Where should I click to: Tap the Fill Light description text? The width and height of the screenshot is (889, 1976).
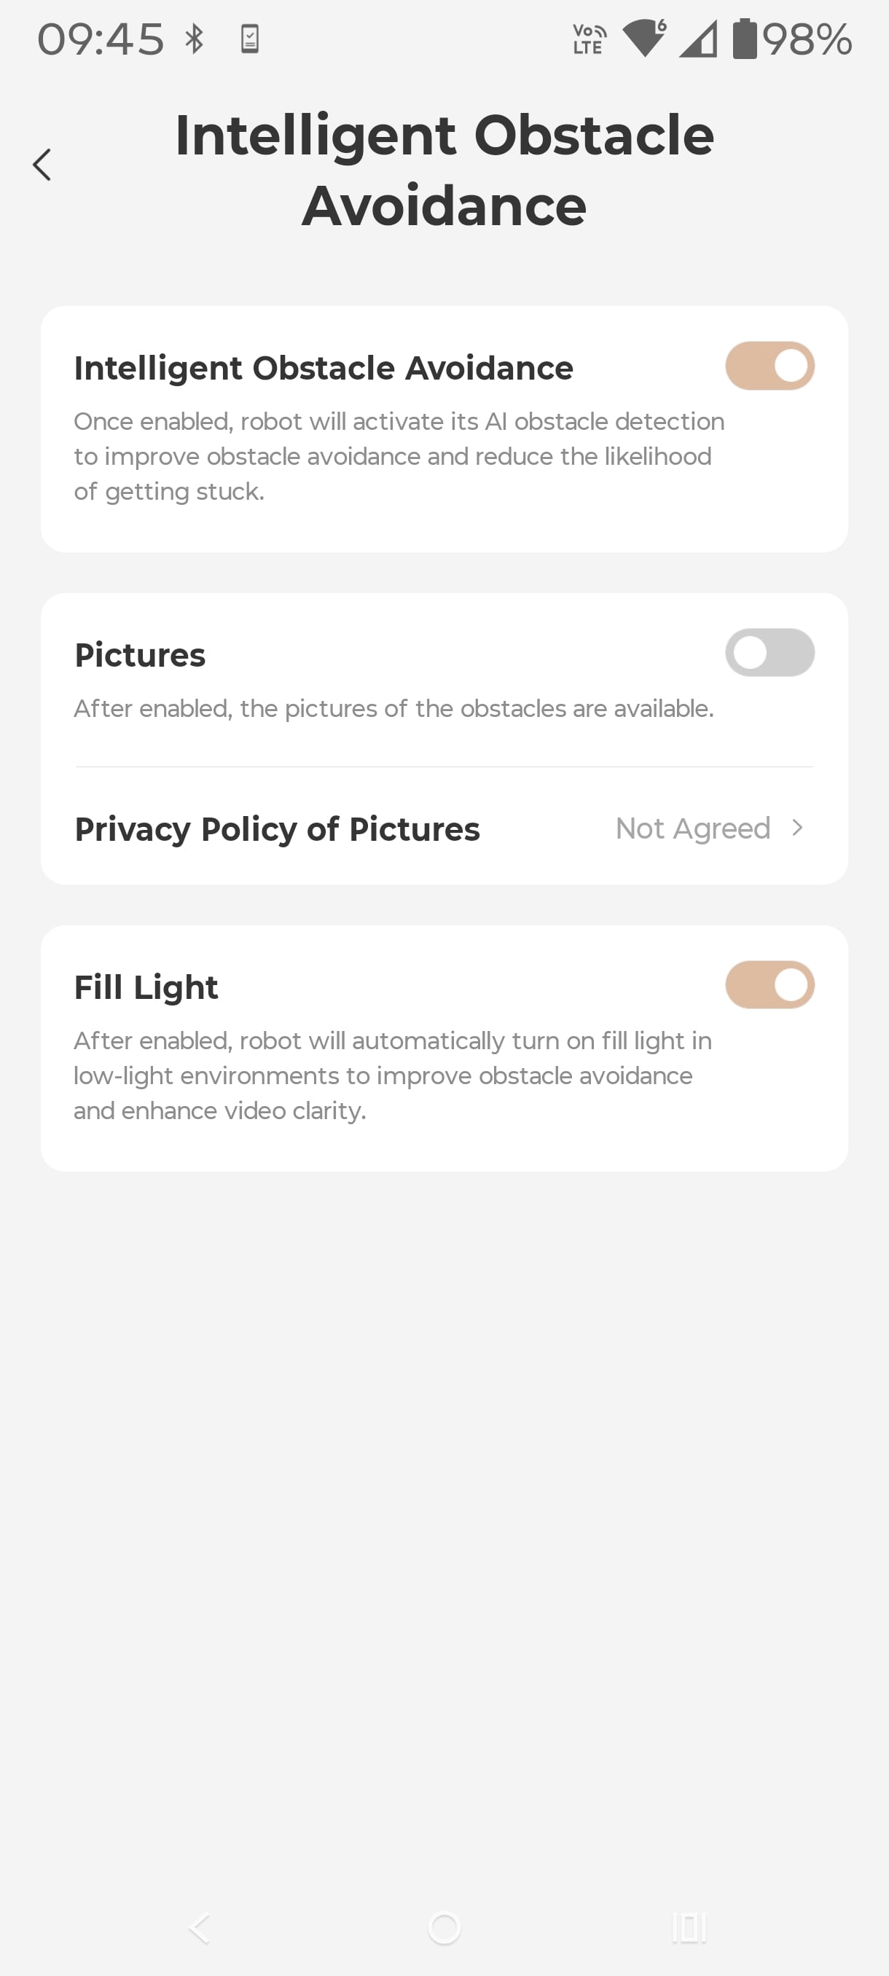coord(393,1075)
